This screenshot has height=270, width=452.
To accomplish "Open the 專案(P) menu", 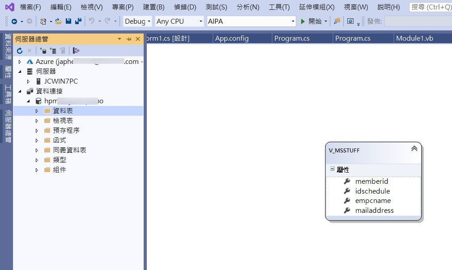I will pos(123,7).
